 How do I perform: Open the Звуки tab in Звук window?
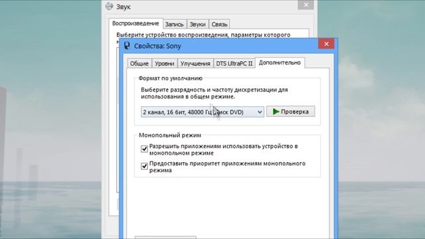[x=197, y=25]
